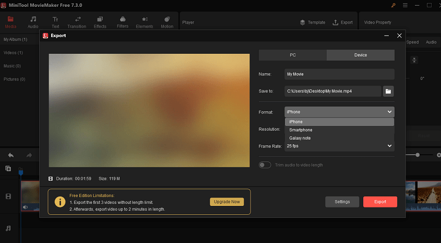Click the Template button in player bar
The image size is (441, 243).
coord(313,22)
